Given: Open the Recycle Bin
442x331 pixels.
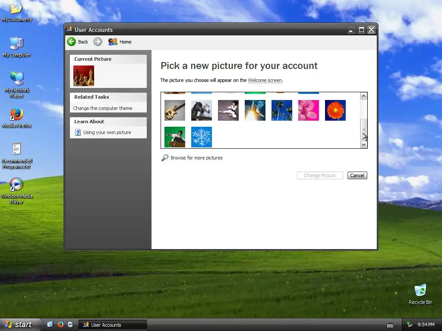Looking at the screenshot, I should tap(420, 294).
